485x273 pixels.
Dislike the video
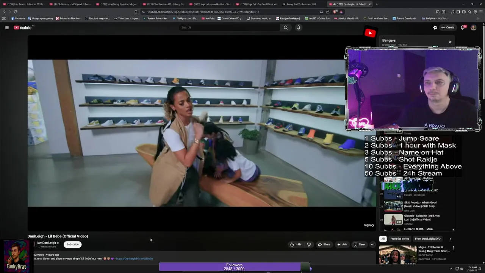[x=309, y=245]
